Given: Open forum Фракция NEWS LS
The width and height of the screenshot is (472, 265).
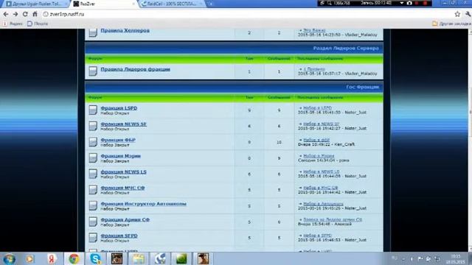Looking at the screenshot, I should pos(123,172).
